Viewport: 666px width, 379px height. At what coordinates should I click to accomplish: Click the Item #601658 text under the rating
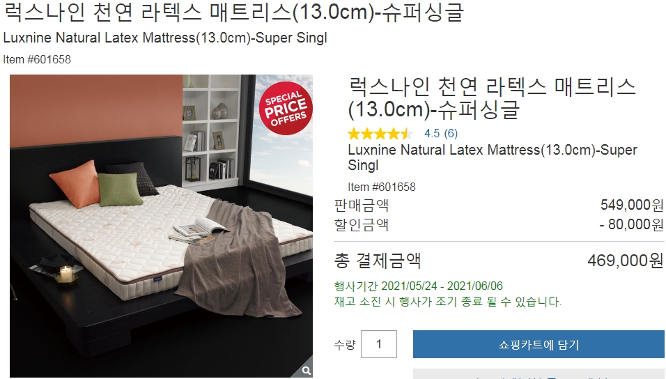click(x=382, y=187)
